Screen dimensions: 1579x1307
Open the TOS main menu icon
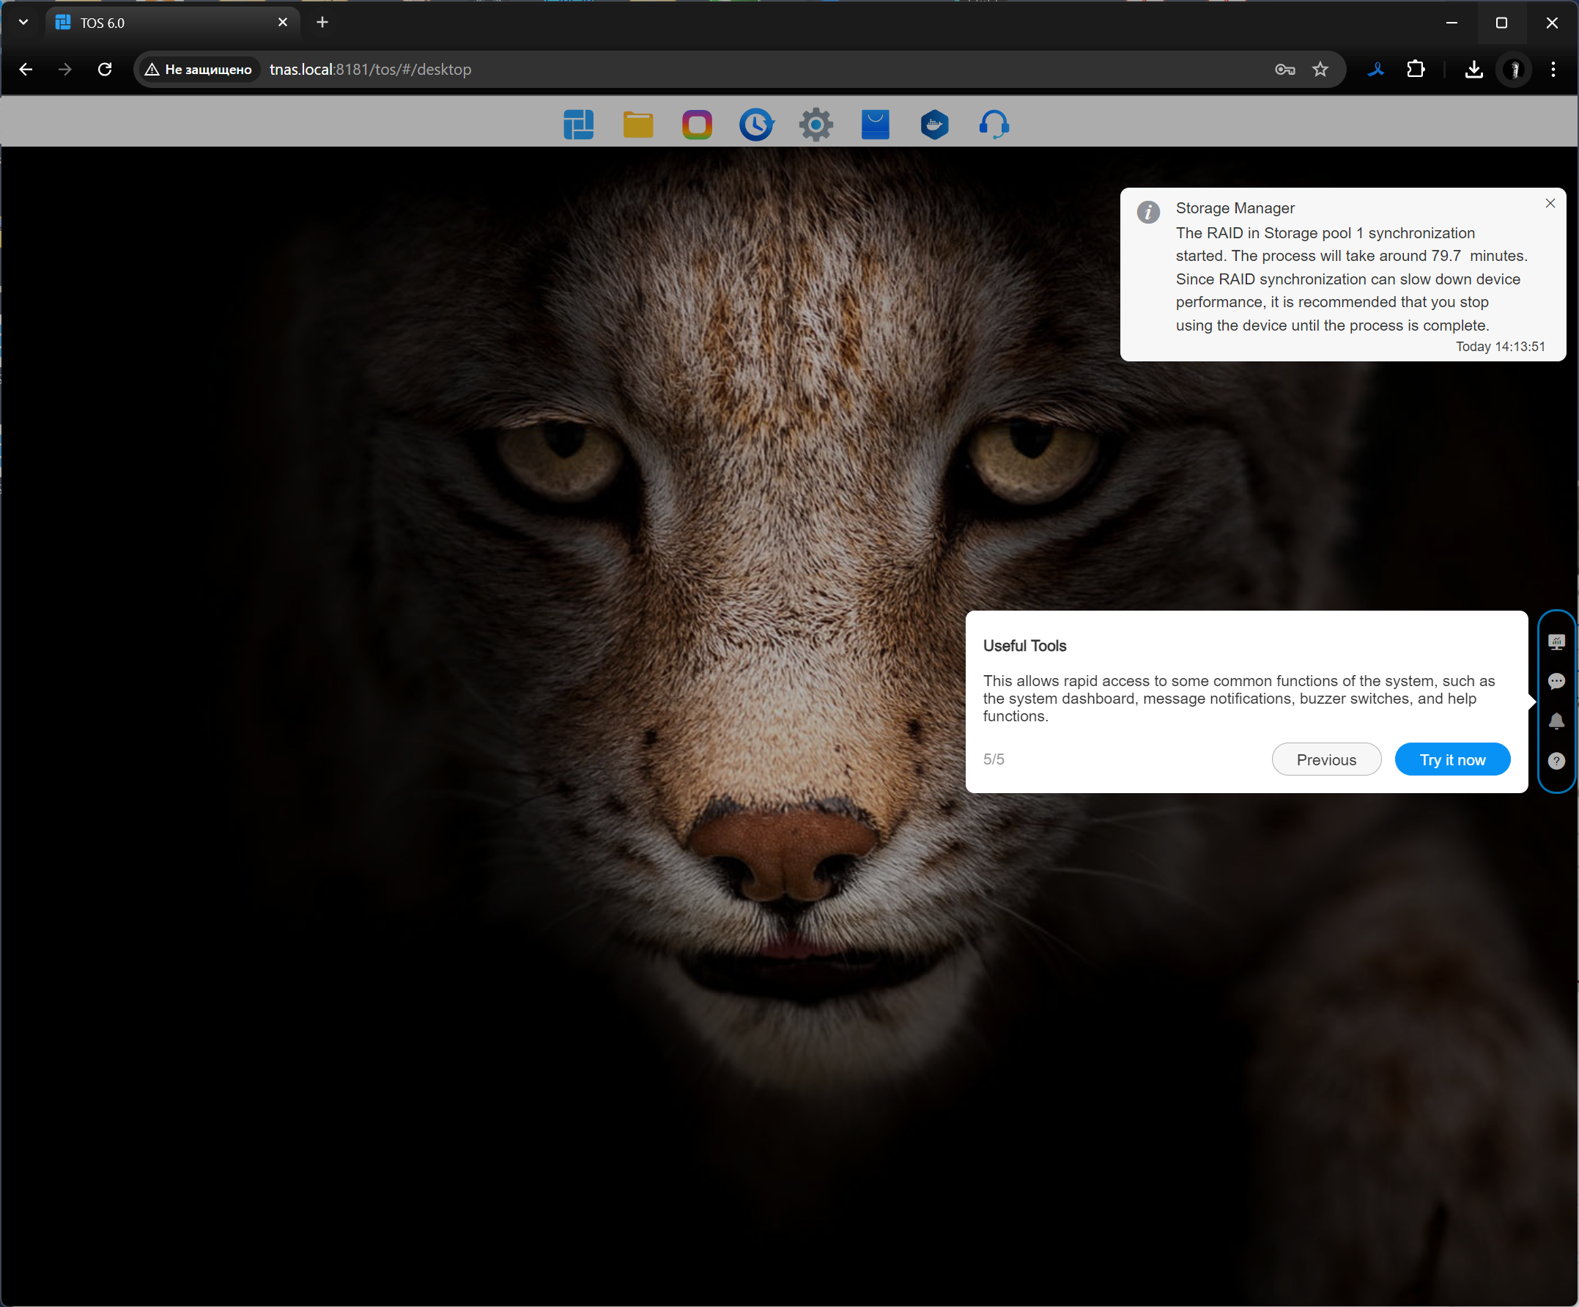click(x=578, y=125)
